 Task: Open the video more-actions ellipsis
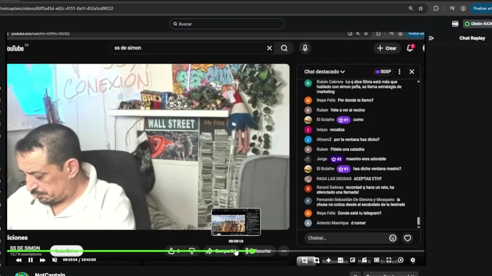click(284, 251)
